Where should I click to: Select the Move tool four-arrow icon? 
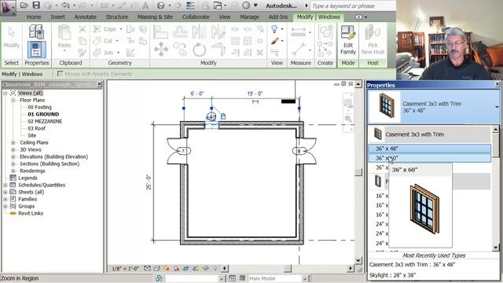tap(161, 49)
